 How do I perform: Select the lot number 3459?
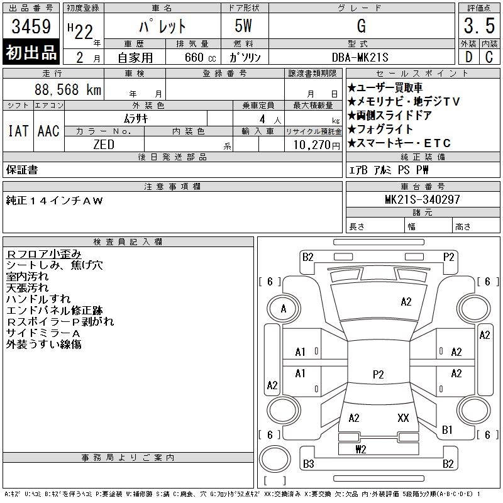[x=31, y=27]
